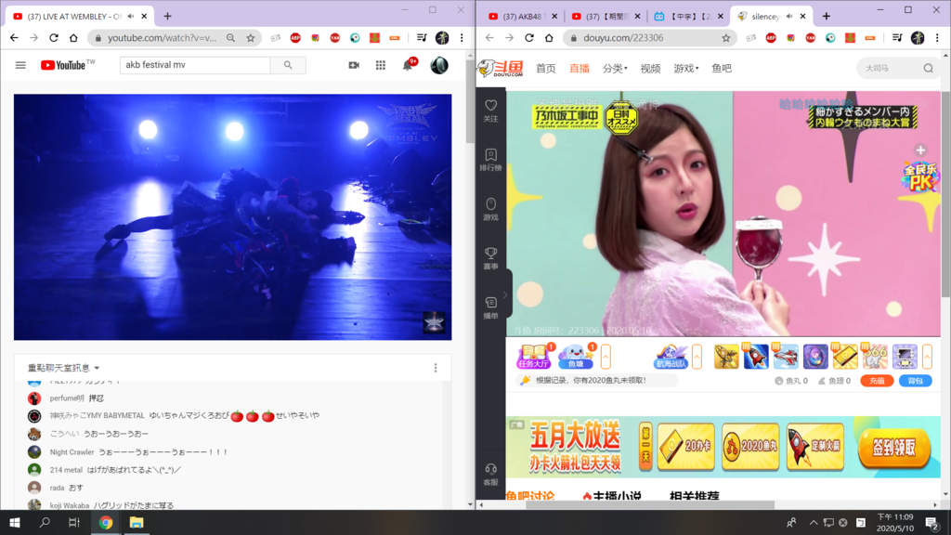Screen dimensions: 951x535
Task: Expand the gift list arrow after the last gift
Action: point(927,357)
